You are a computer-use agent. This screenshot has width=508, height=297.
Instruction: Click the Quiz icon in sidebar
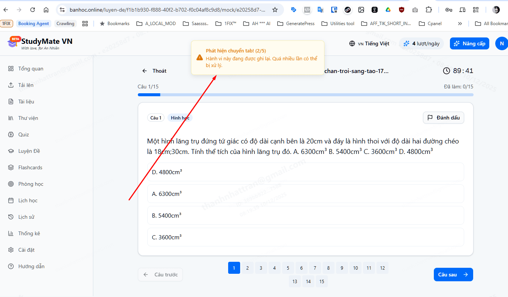pyautogui.click(x=11, y=134)
